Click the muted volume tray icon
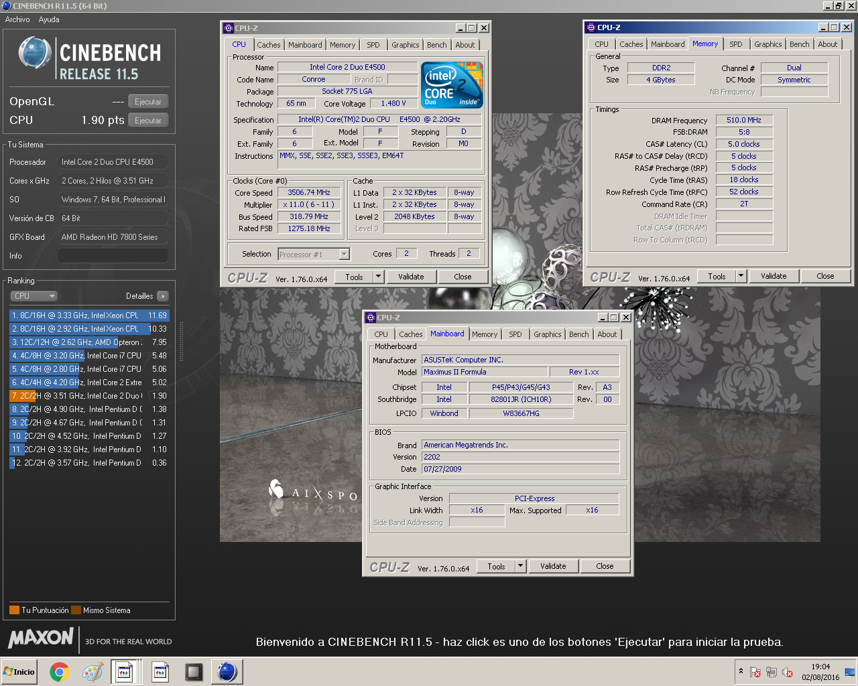The image size is (858, 686). coord(788,672)
